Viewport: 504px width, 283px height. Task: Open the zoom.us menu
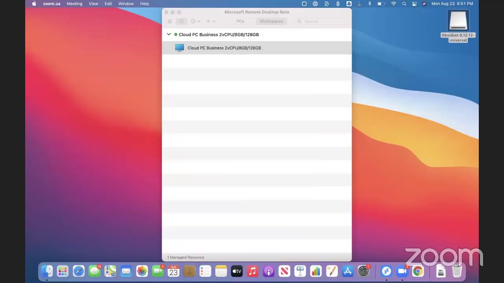pos(52,4)
